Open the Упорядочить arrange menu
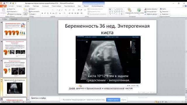187x105 pixels. pyautogui.click(x=129, y=11)
